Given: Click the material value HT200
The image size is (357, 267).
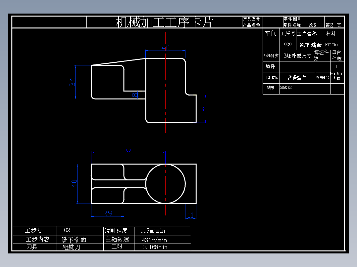Looking at the screenshot, I should 331,45.
